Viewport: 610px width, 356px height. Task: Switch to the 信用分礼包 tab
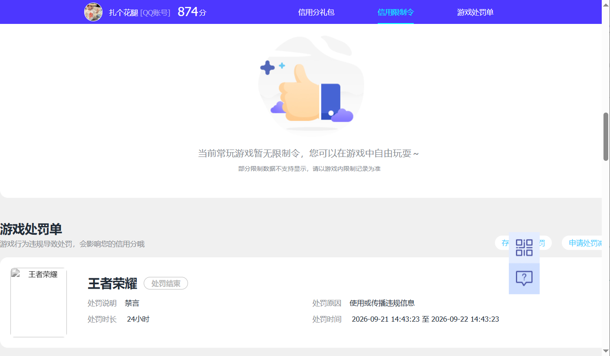[x=316, y=12]
